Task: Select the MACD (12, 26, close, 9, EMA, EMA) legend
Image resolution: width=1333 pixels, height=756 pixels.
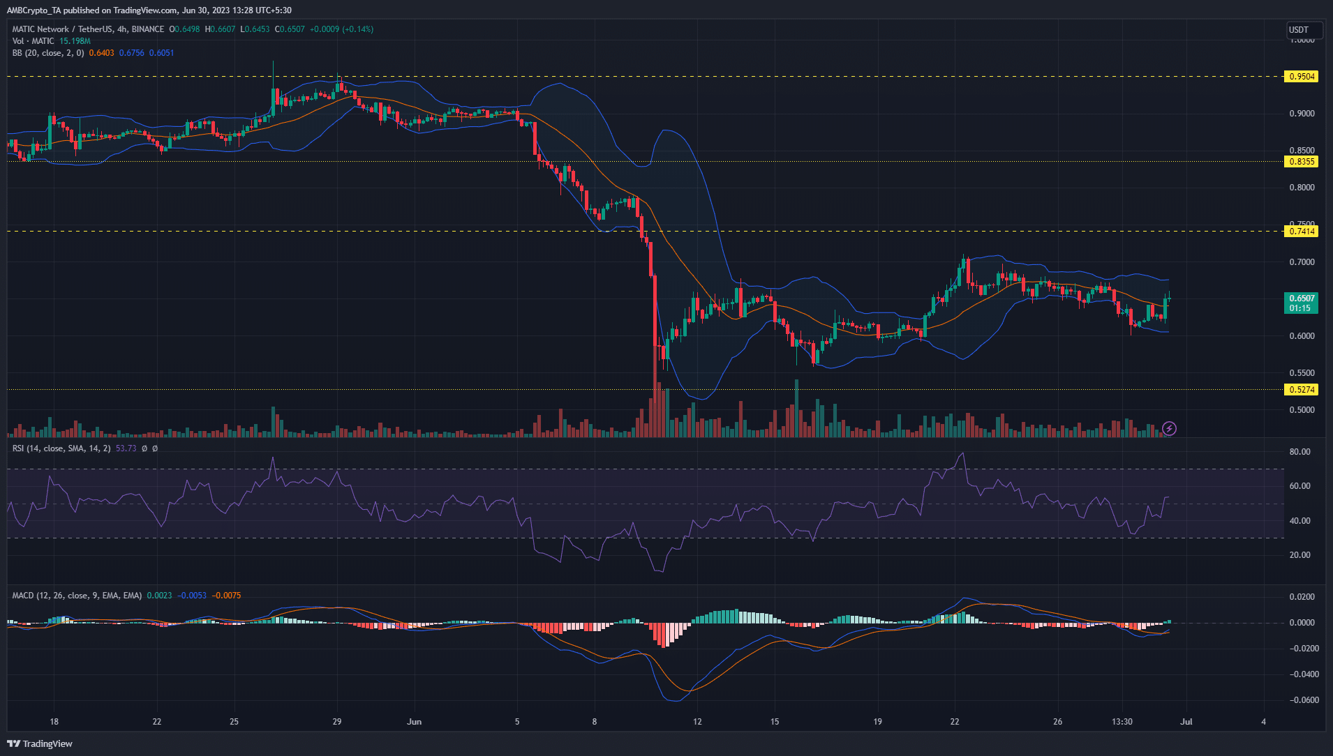Action: point(77,596)
